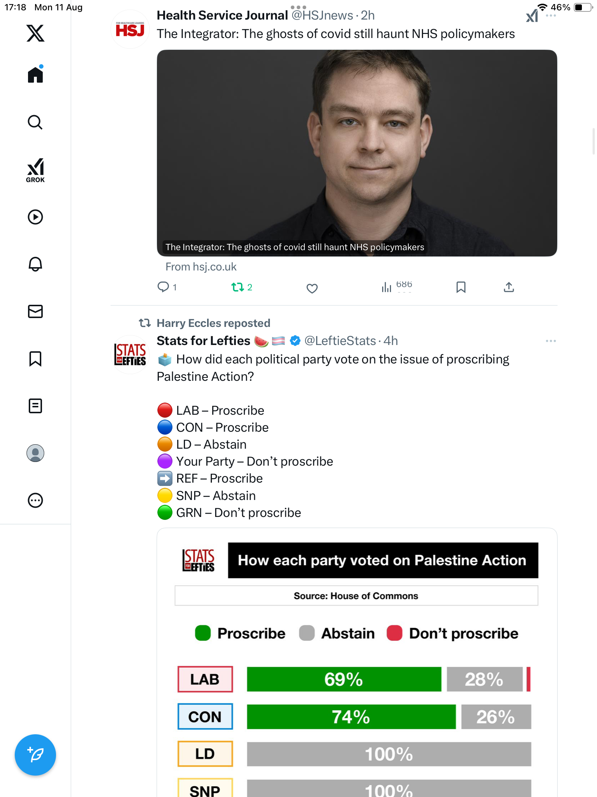Open the Home feed icon
The height and width of the screenshot is (797, 597).
[35, 75]
